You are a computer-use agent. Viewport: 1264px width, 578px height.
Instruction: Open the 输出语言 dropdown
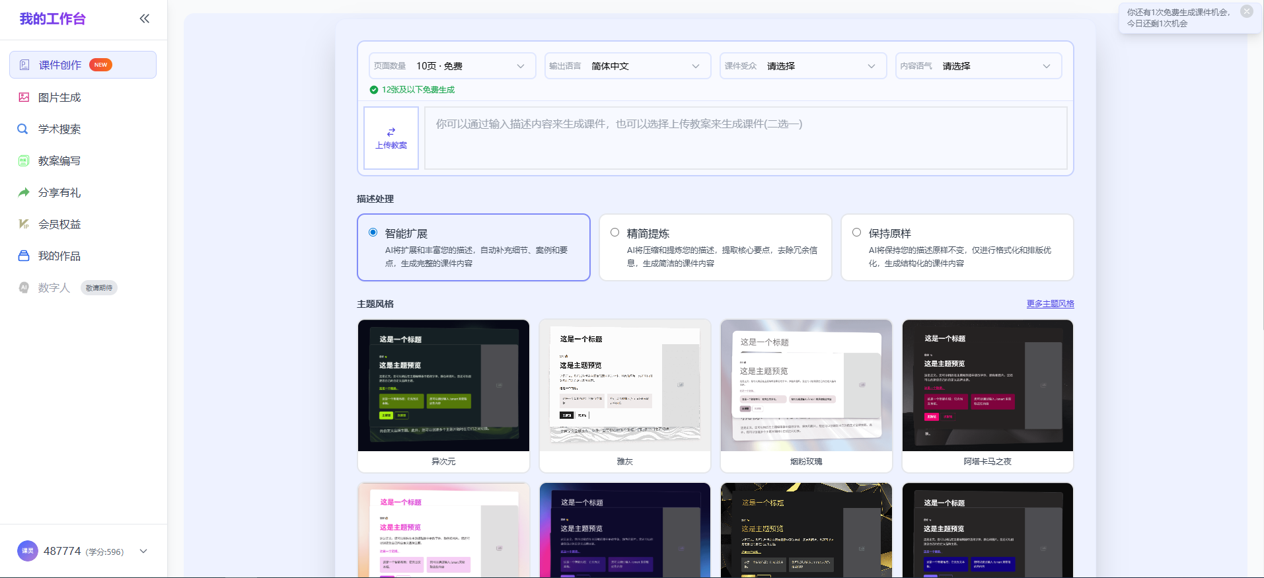627,66
